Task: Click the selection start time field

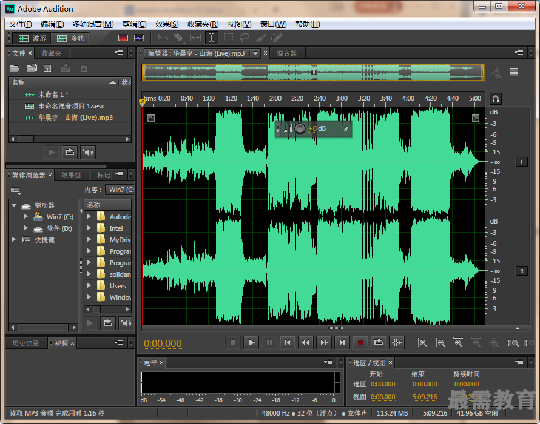Action: click(x=383, y=384)
